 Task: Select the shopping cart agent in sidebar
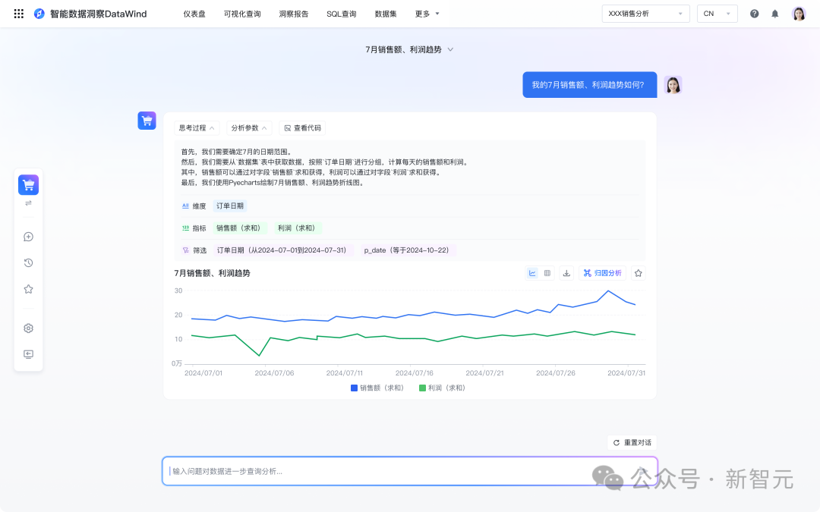pyautogui.click(x=28, y=185)
